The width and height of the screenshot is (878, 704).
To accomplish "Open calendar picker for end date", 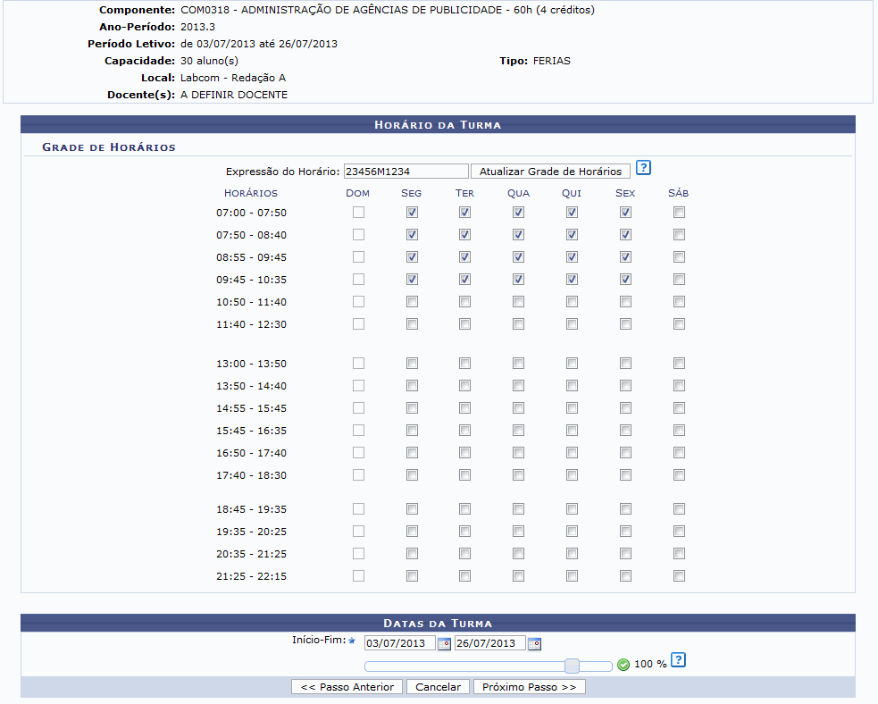I will (x=534, y=644).
